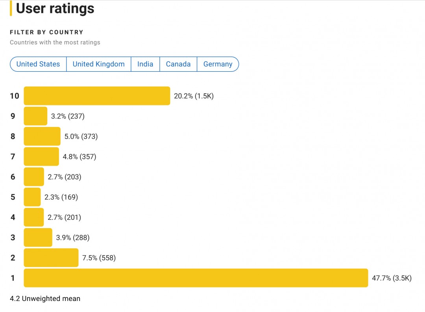
Task: Filter ratings by United States
Action: [38, 64]
